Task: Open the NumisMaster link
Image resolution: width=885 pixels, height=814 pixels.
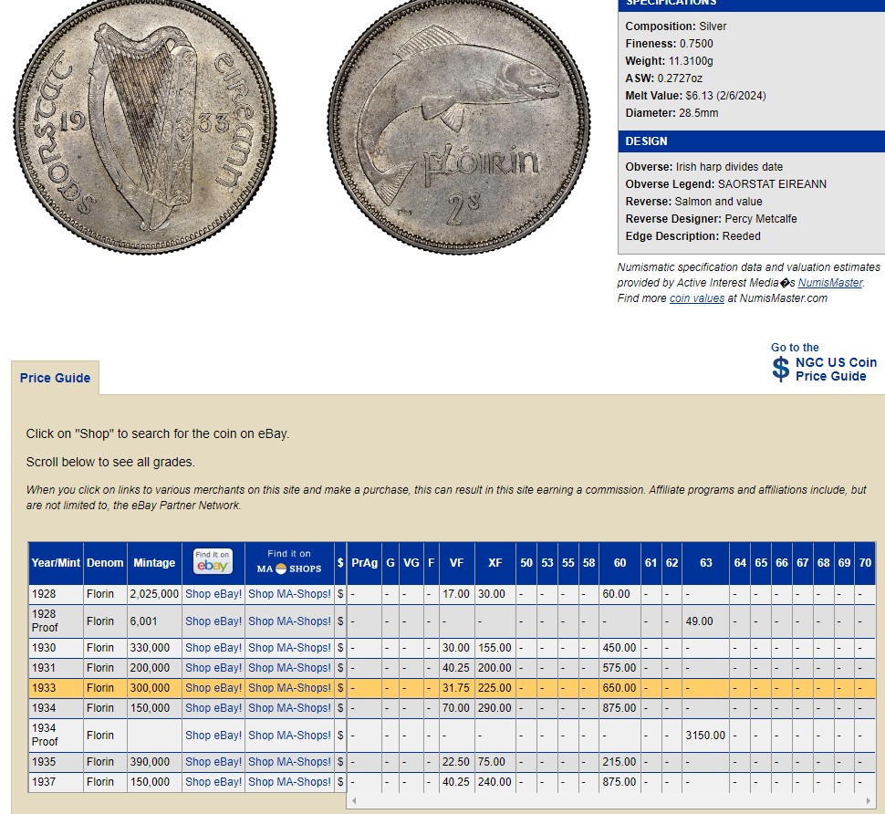Action: point(829,283)
